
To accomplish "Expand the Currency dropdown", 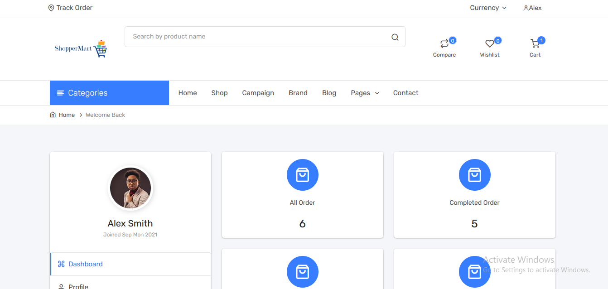I will (x=488, y=8).
